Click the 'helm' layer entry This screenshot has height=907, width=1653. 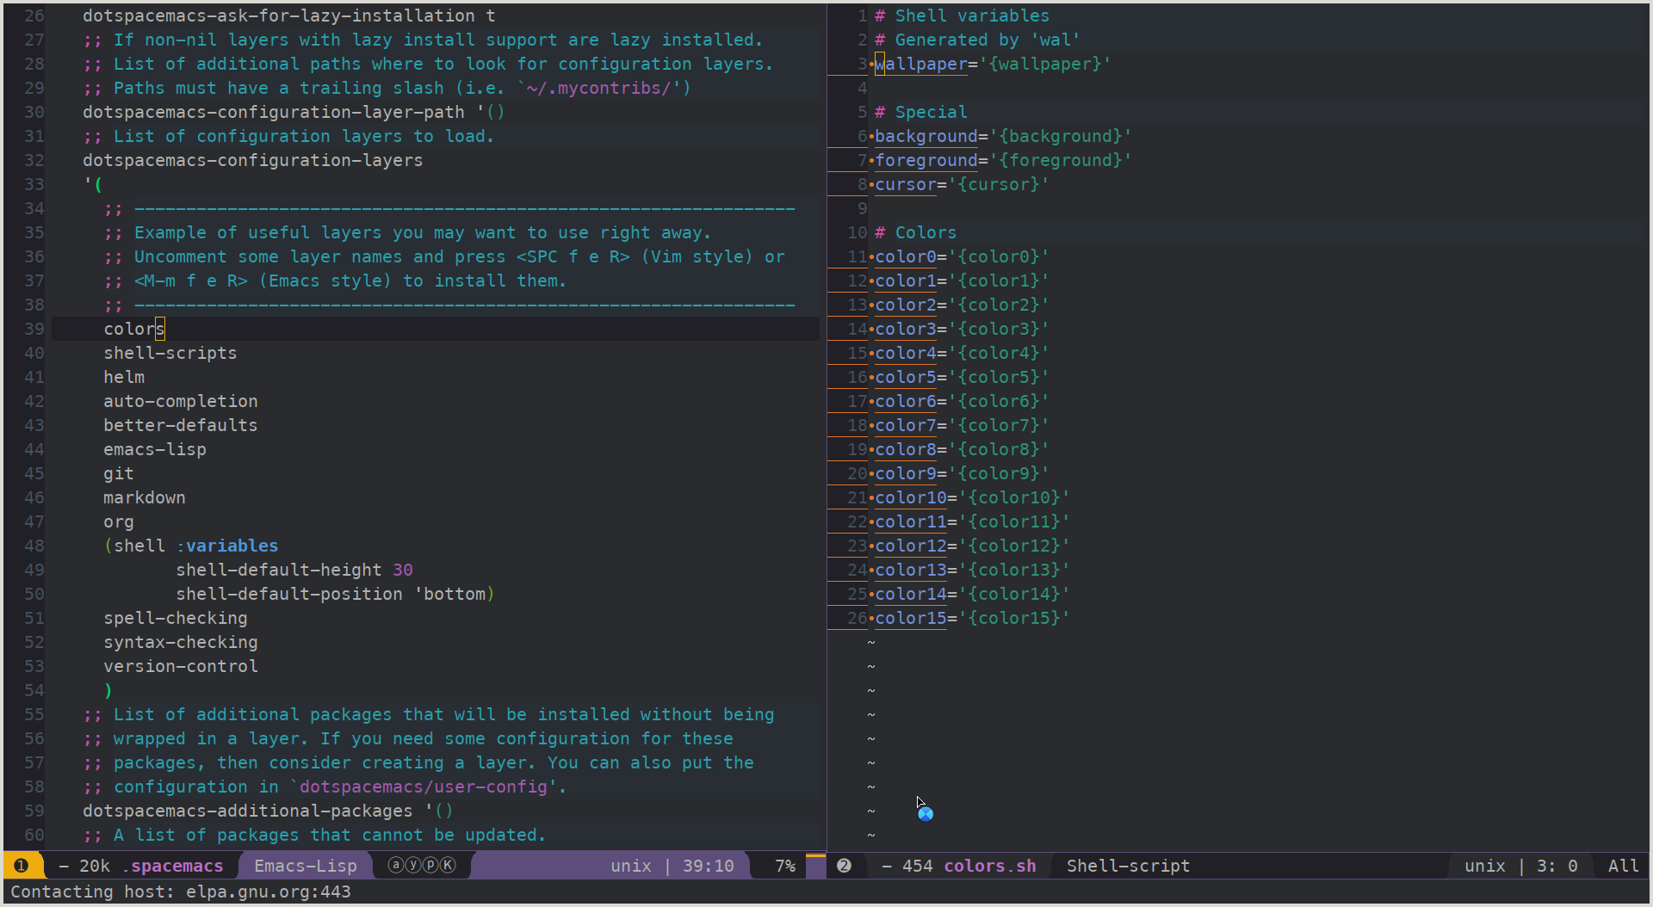(124, 377)
